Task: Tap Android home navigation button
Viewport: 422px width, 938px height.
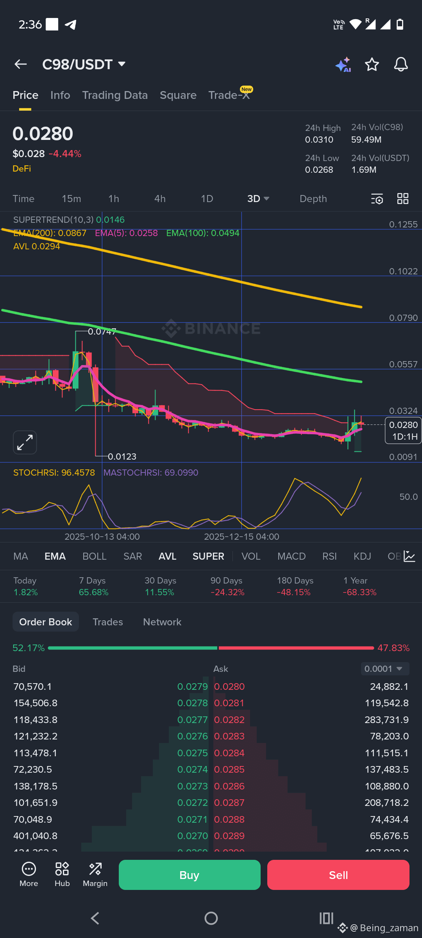Action: pos(211,918)
